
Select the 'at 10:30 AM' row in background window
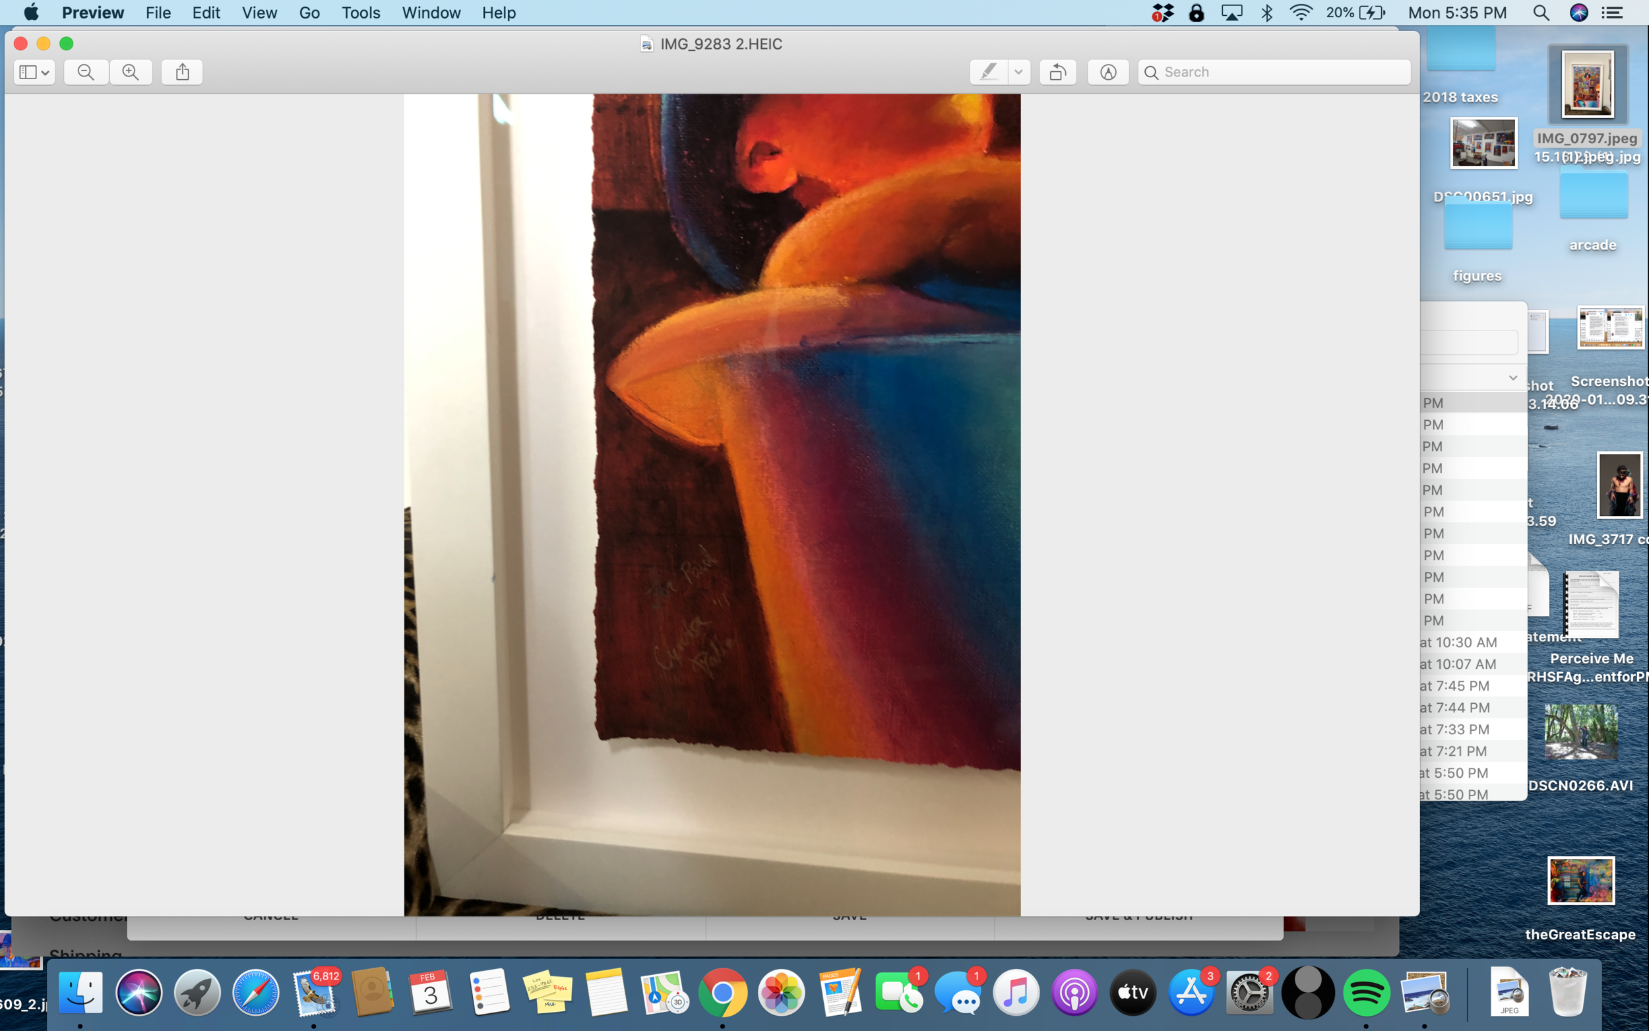(1472, 642)
